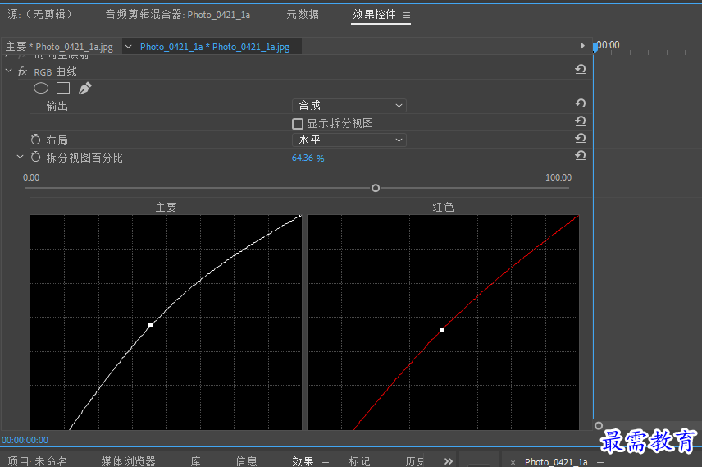Reset the 显示拆分视图 parameter

(581, 121)
